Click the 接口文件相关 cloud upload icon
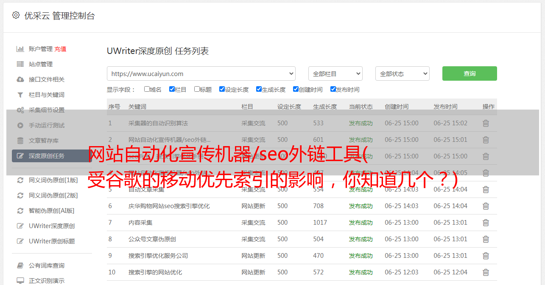 [x=20, y=79]
